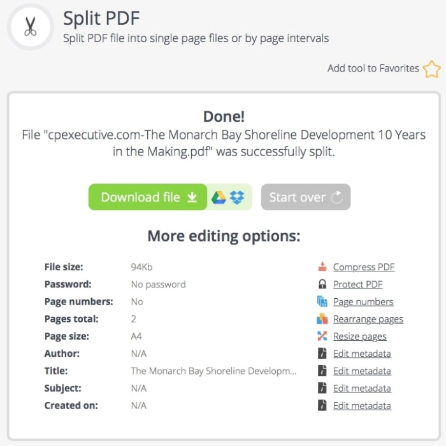Click the Resize pages icon
Viewport: 446px width, 446px height.
(322, 336)
